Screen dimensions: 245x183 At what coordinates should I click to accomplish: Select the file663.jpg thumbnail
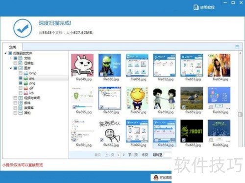[137, 131]
